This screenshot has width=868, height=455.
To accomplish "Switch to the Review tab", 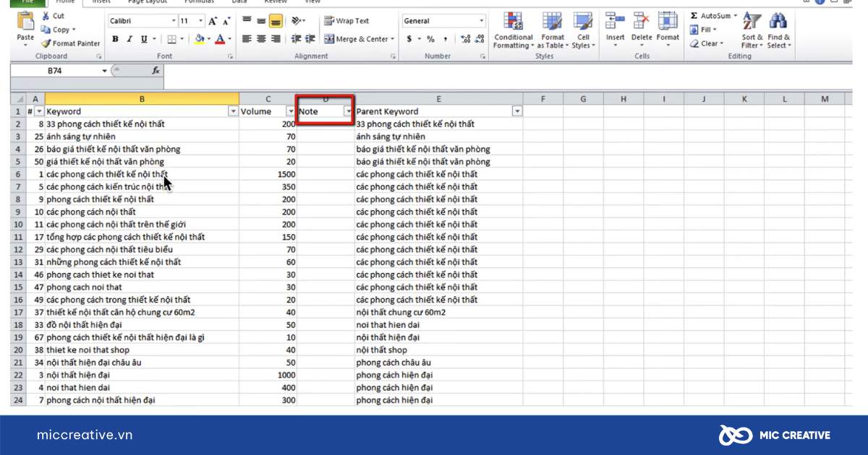I will point(276,2).
